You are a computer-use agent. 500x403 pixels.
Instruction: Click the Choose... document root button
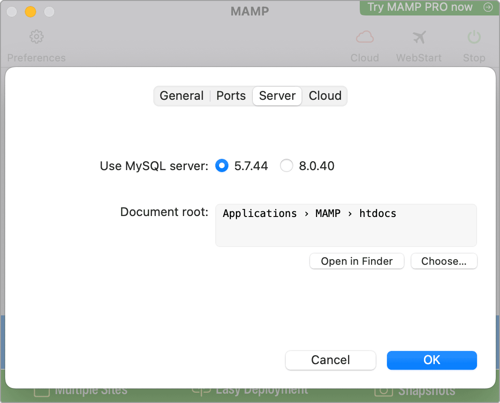[x=444, y=261]
